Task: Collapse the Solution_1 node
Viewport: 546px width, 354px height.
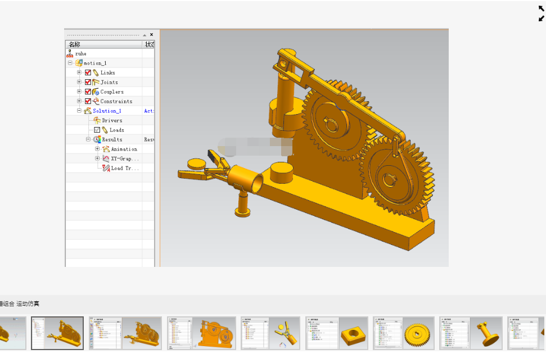Action: pos(79,111)
